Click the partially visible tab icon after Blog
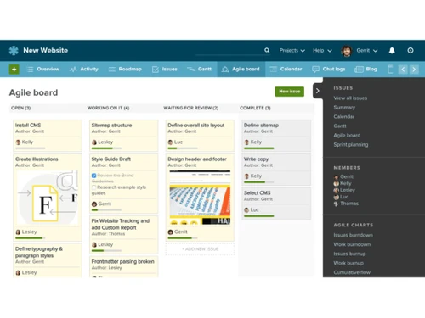425x318 pixels. (390, 70)
